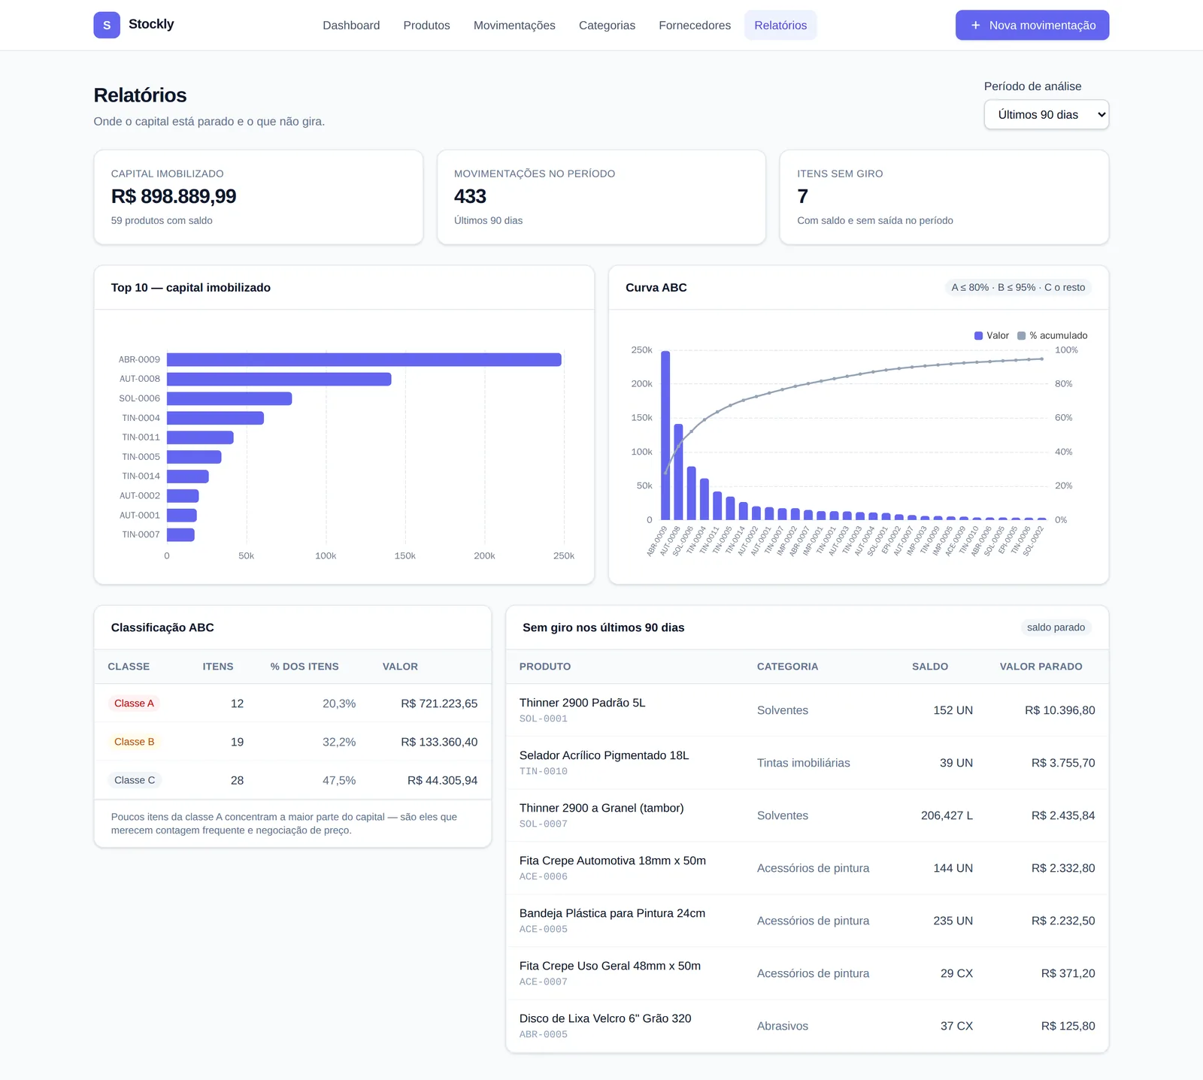
Task: Open the Período de análise dropdown
Action: (x=1046, y=114)
